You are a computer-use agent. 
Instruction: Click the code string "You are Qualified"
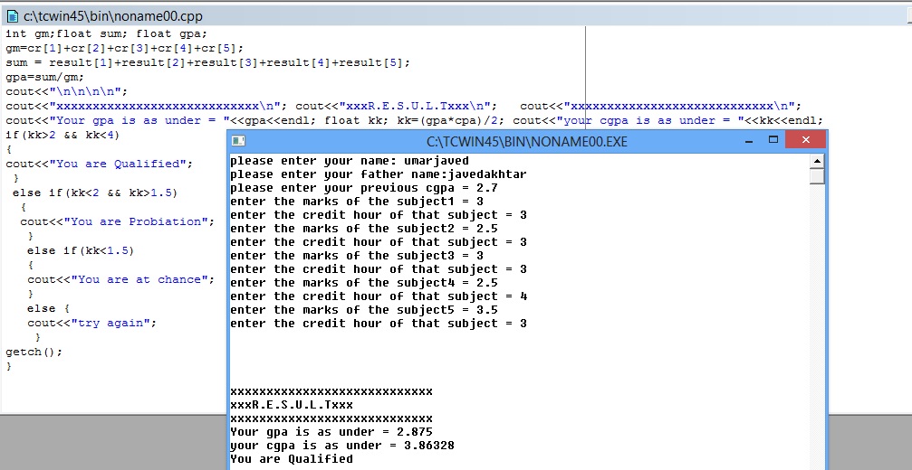point(118,164)
